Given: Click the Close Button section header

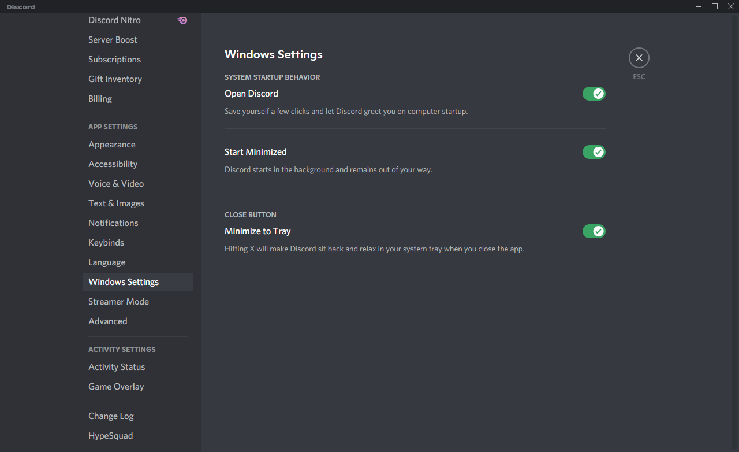Looking at the screenshot, I should click(251, 215).
